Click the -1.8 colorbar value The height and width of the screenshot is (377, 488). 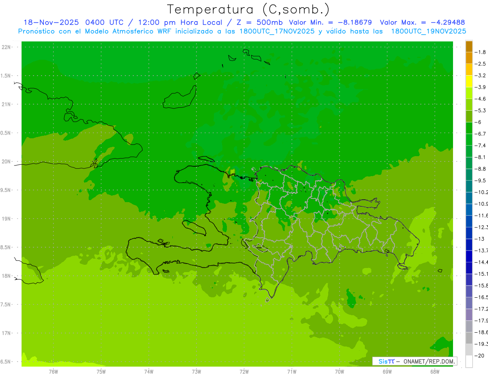coord(480,52)
